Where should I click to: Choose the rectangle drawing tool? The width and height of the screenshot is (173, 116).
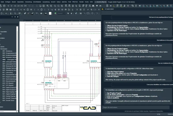coord(88,13)
